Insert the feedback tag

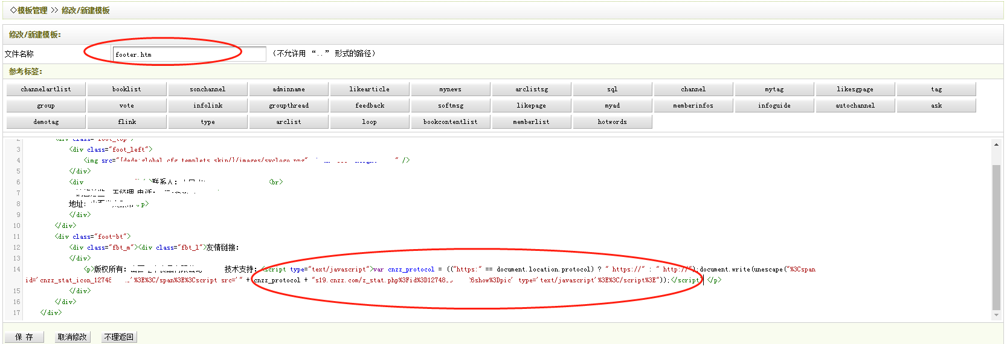click(370, 106)
